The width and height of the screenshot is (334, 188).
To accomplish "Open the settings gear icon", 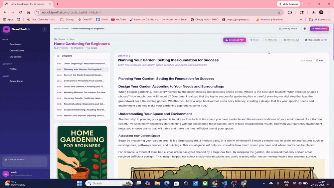I will click(x=305, y=28).
